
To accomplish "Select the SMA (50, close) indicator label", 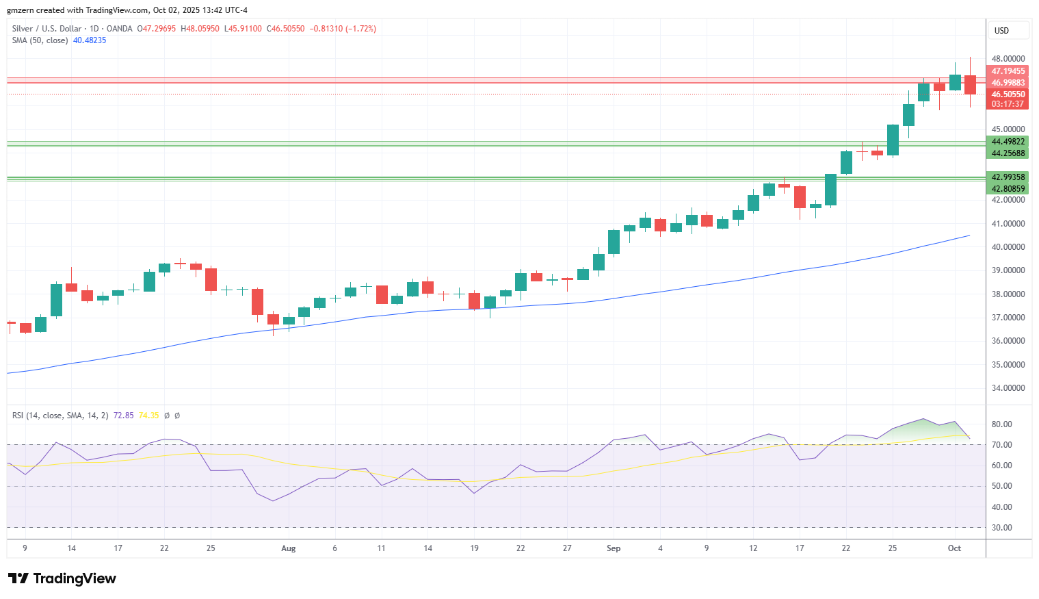I will pyautogui.click(x=40, y=40).
